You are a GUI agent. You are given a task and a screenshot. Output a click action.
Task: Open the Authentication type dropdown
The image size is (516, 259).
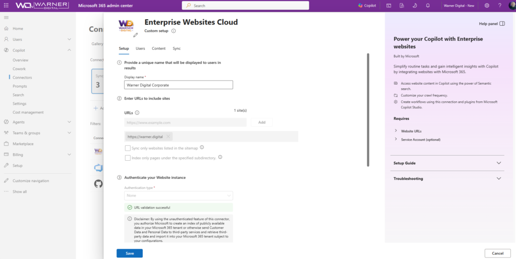(178, 196)
